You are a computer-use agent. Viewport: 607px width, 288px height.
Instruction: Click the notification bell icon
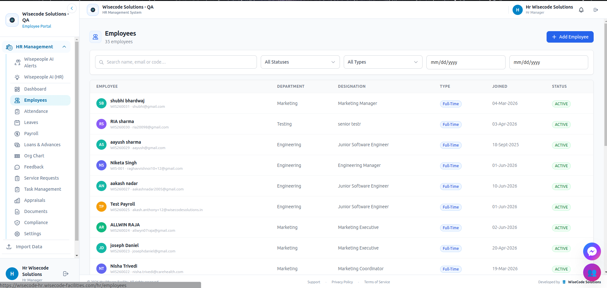tap(581, 10)
